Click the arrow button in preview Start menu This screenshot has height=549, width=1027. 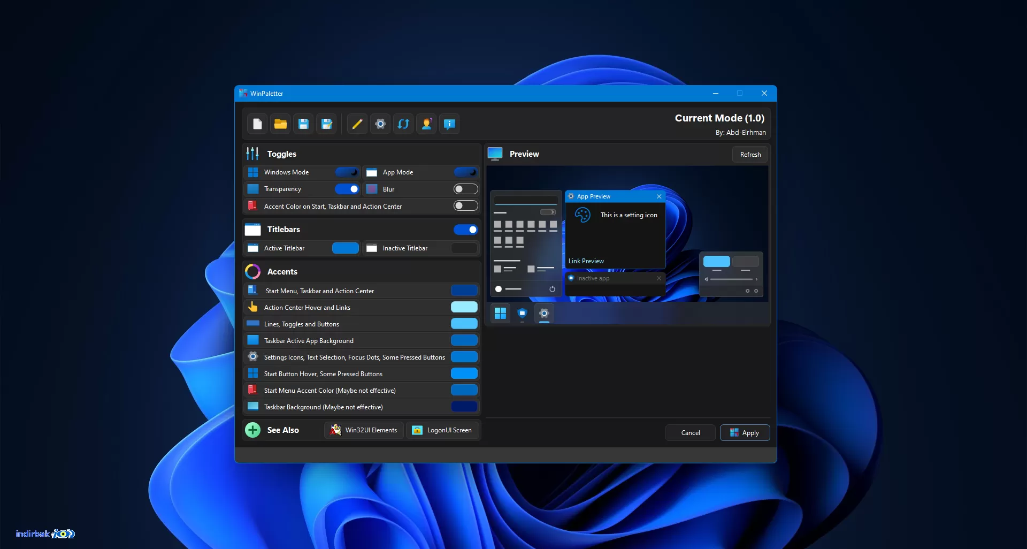click(x=548, y=212)
